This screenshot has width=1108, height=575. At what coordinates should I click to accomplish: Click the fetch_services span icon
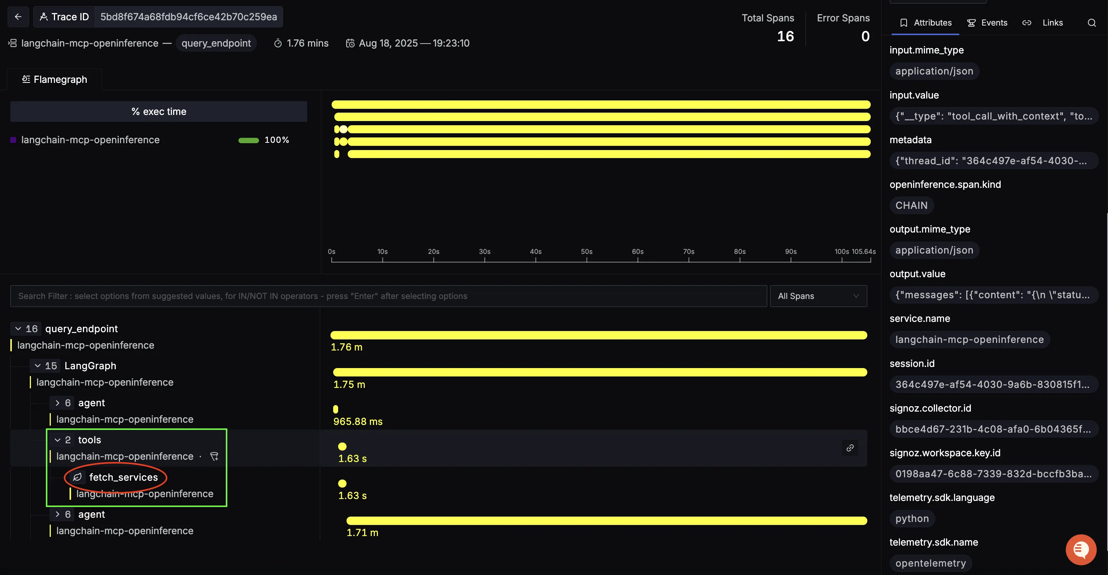point(78,477)
